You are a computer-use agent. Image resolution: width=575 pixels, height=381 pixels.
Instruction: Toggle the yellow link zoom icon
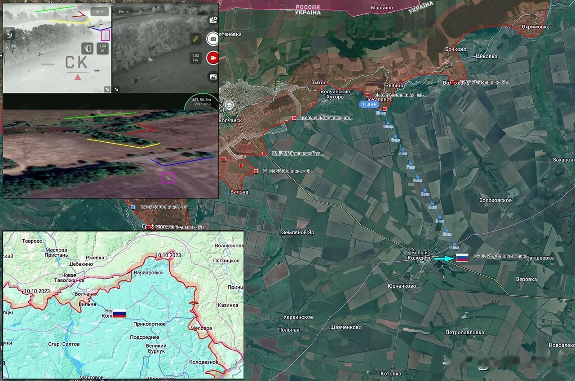[196, 39]
